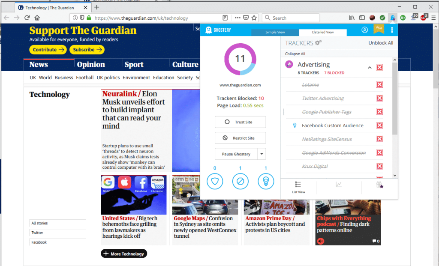
Task: Toggle Reader View icon in address bar
Action: (x=225, y=18)
